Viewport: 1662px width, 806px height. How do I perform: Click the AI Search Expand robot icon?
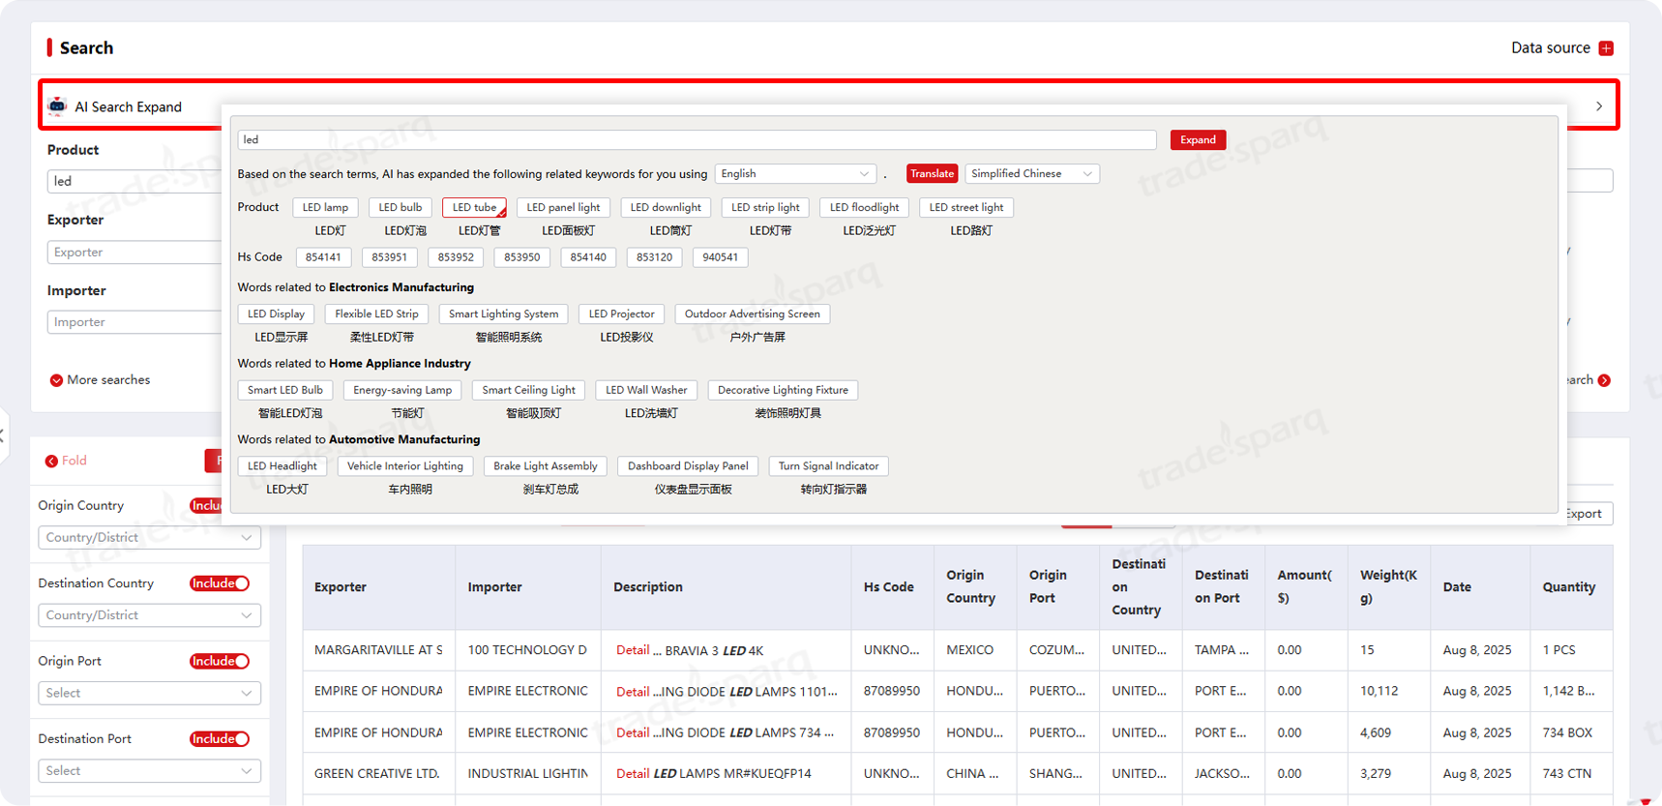click(57, 106)
